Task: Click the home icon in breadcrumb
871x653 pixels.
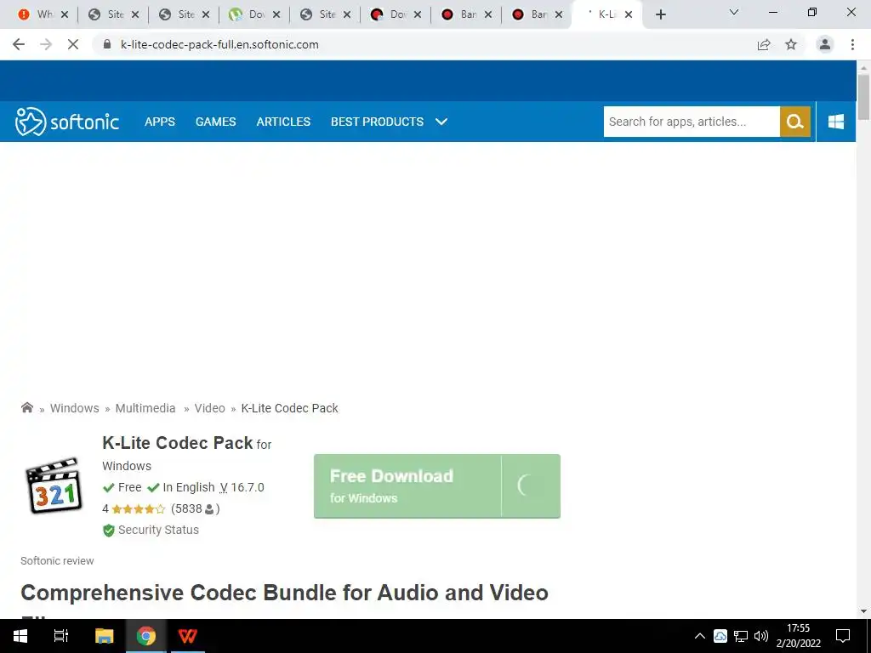Action: point(26,407)
